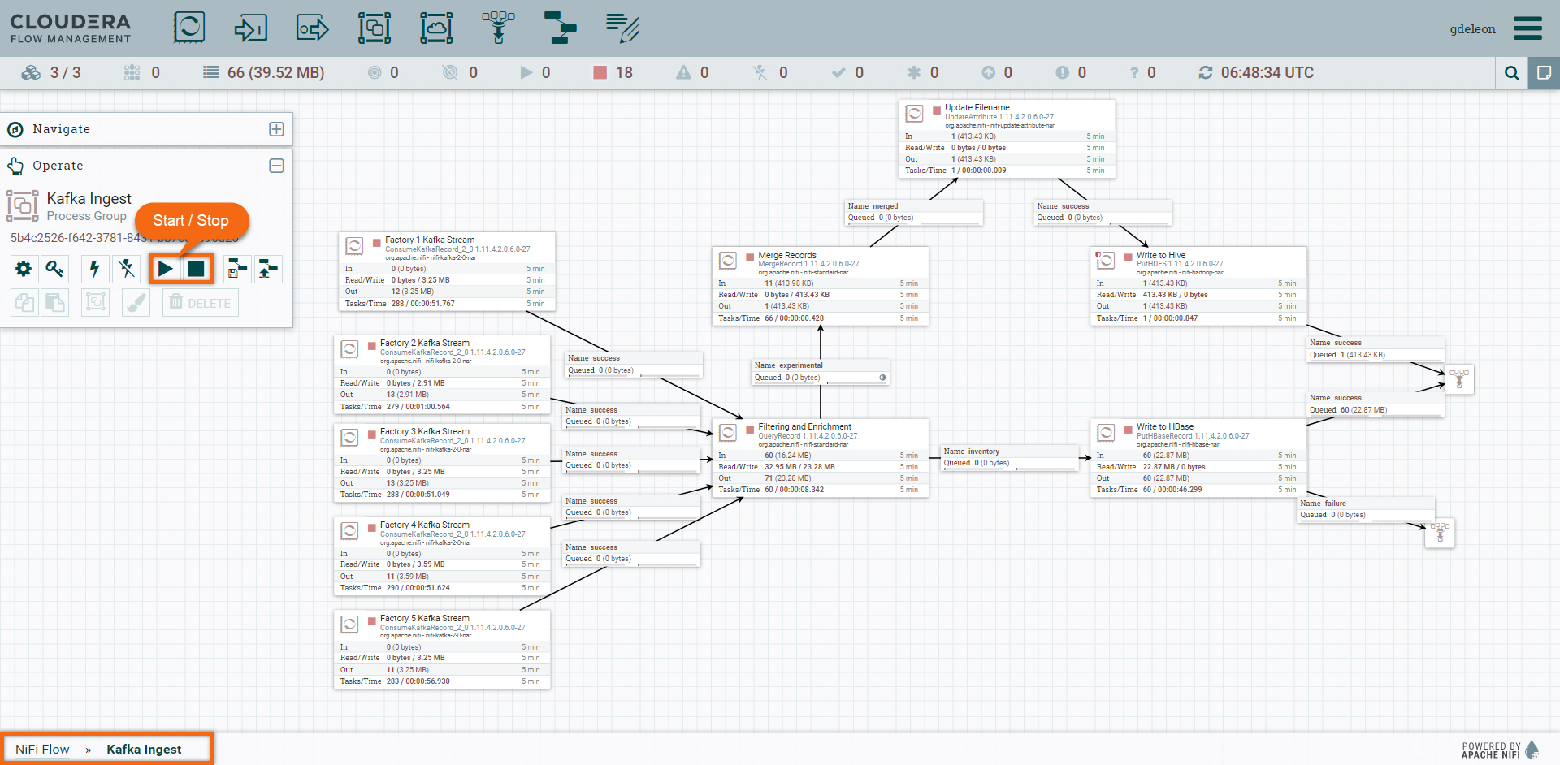This screenshot has height=765, width=1560.
Task: Select the Template toolbar icon
Action: pos(560,28)
